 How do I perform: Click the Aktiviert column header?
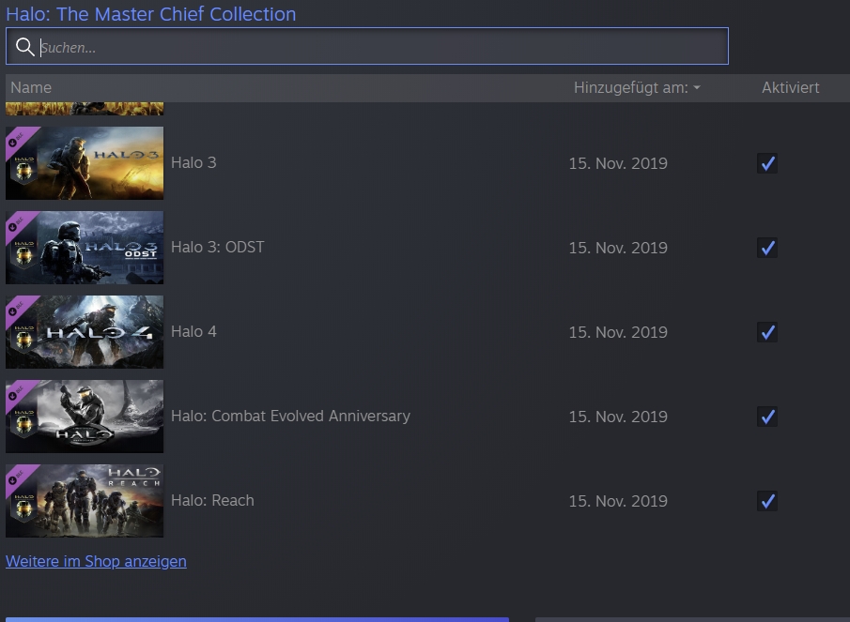click(790, 87)
